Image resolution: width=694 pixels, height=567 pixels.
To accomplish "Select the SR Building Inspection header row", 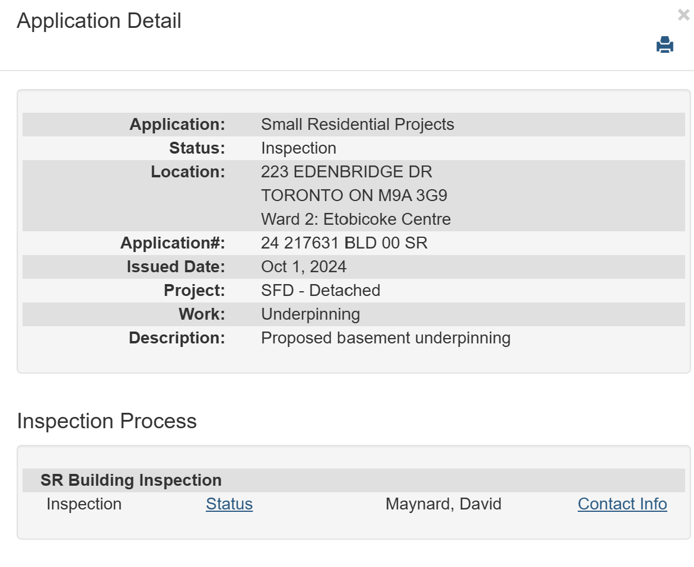I will (131, 480).
